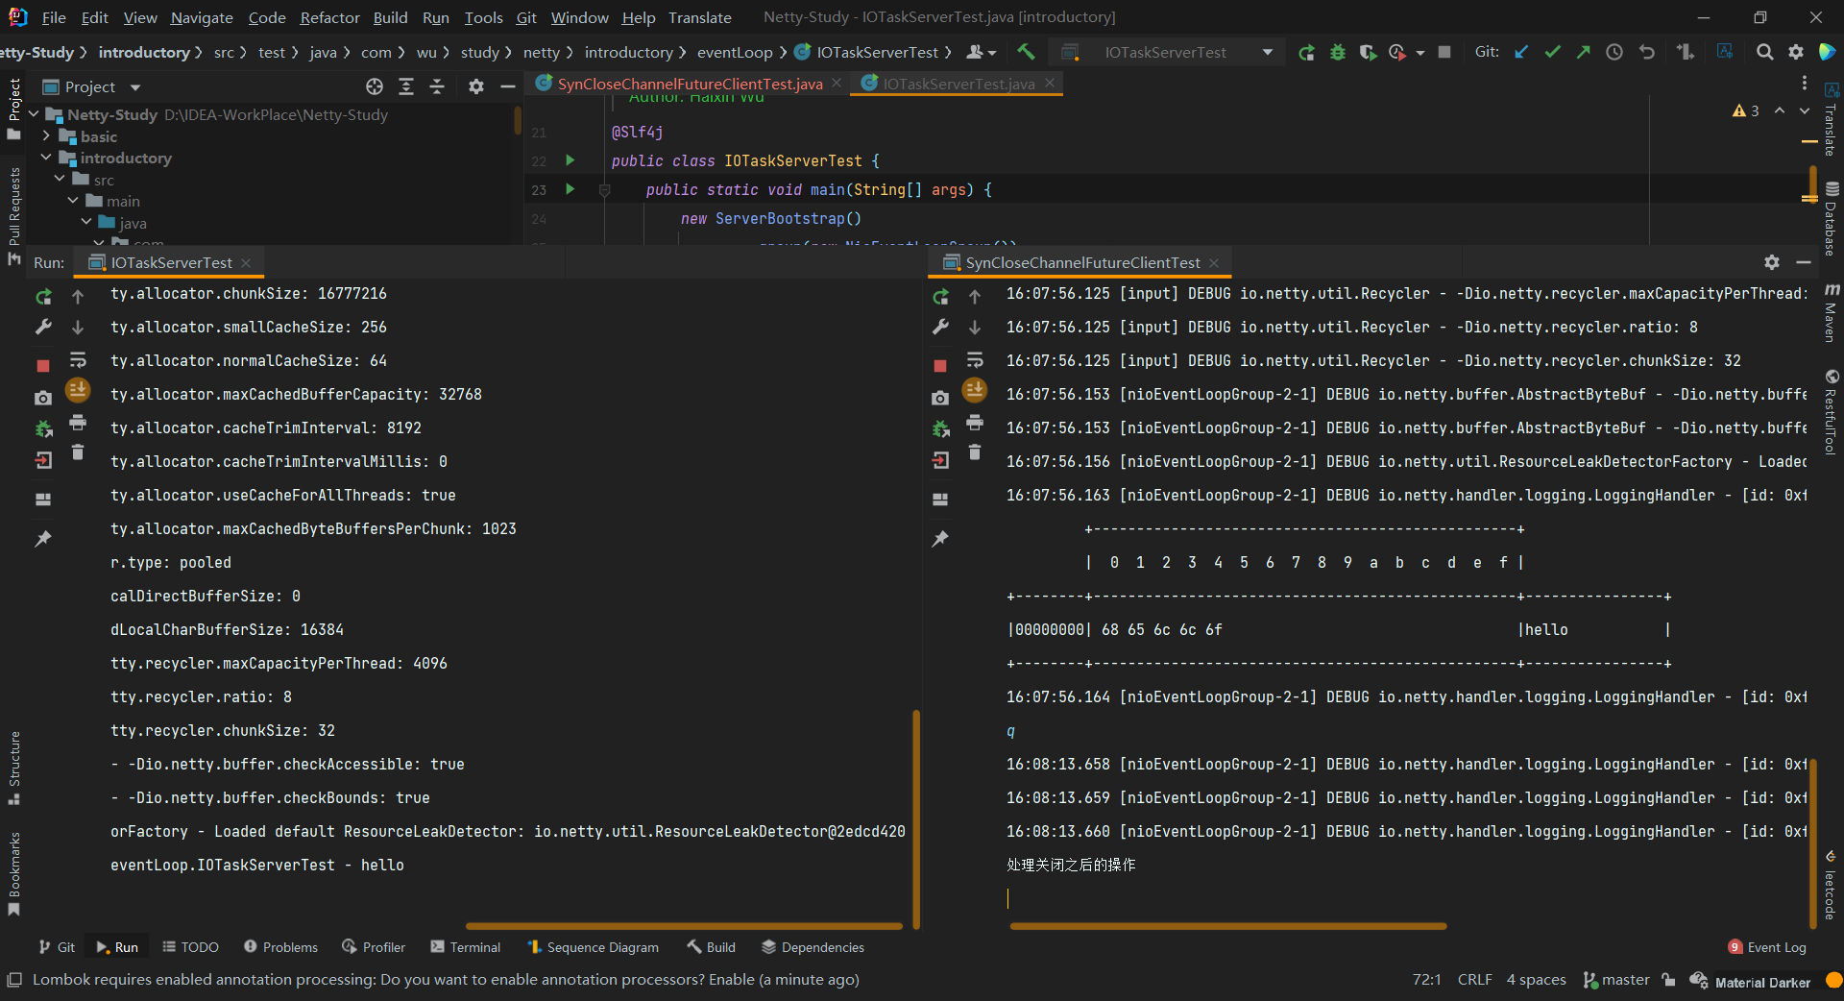Hide the Project panel
The image size is (1844, 1001).
[508, 86]
